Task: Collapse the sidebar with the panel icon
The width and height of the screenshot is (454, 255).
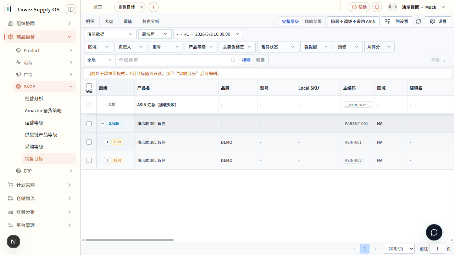Action: [71, 9]
